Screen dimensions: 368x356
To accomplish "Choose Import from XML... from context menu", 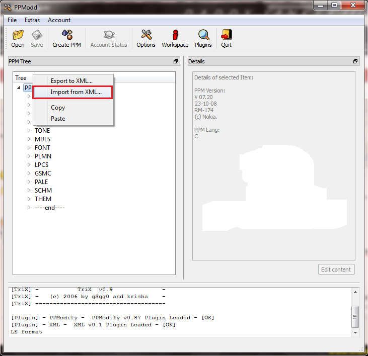I will pos(73,92).
